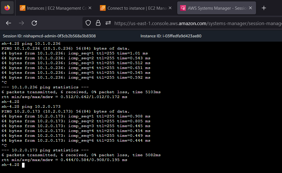Go back to the previous page
Viewport: 282px width, 173px height.
(9, 23)
